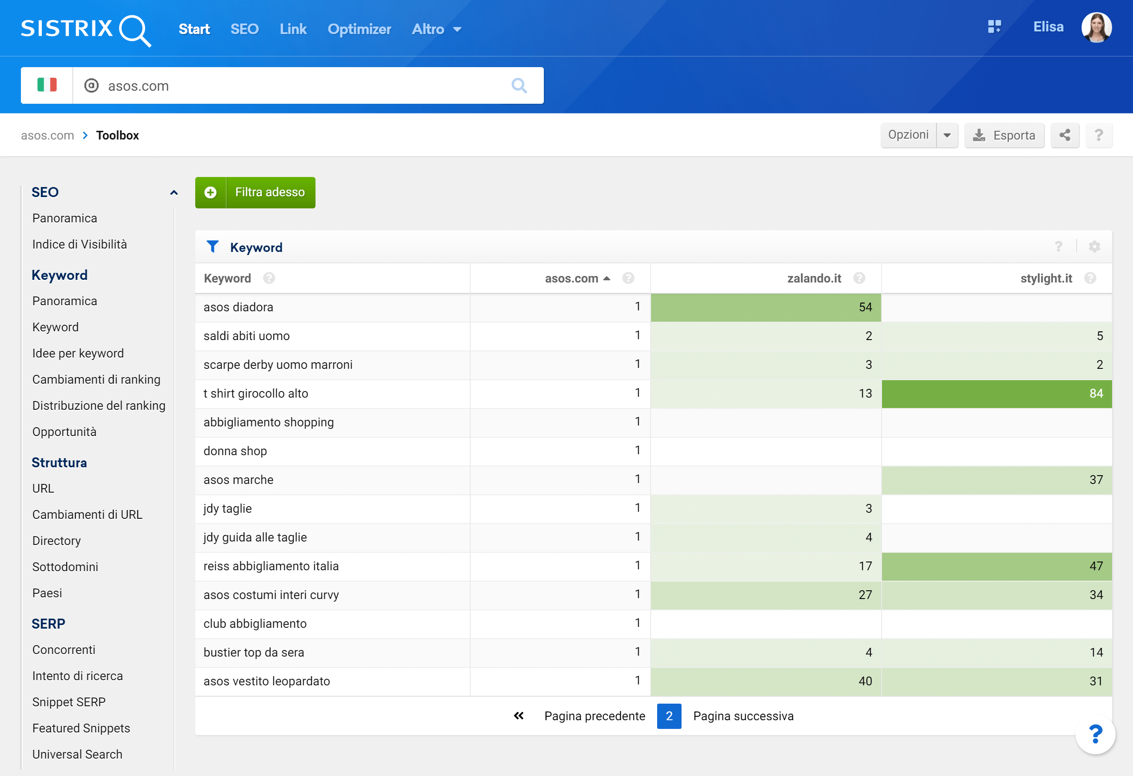1133x776 pixels.
Task: Sort by asos.com column arrow
Action: point(607,278)
